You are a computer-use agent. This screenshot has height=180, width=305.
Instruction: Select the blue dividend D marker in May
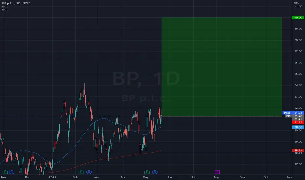tap(155, 172)
